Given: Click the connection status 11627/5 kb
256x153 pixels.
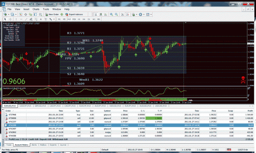Looking at the screenshot, I should (x=242, y=150).
